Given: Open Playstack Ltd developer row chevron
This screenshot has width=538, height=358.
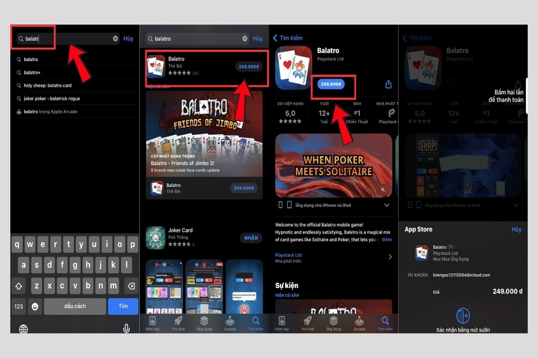Looking at the screenshot, I should coord(389,257).
